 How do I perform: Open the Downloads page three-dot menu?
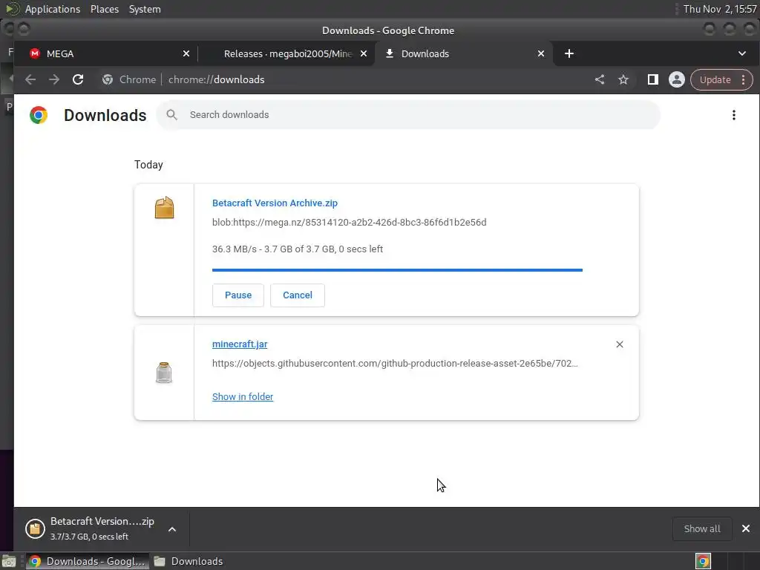[734, 115]
